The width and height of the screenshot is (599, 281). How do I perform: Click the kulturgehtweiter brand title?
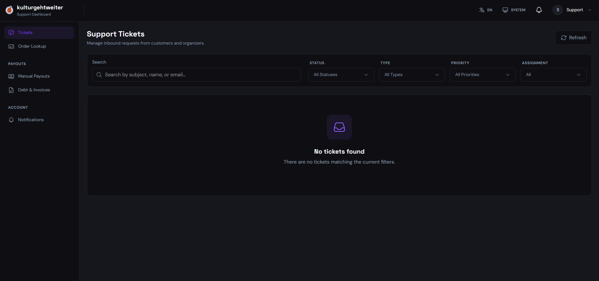pyautogui.click(x=40, y=7)
